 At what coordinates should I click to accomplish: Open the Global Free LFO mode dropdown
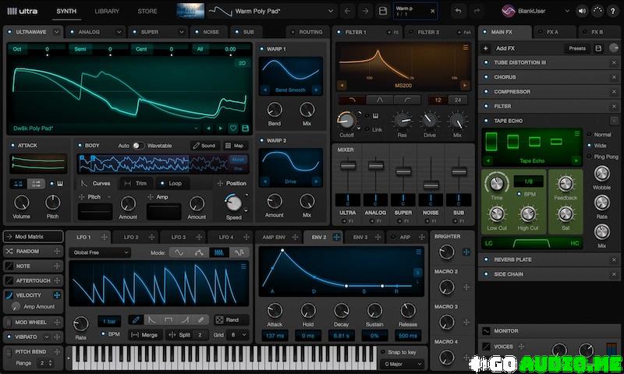(100, 252)
